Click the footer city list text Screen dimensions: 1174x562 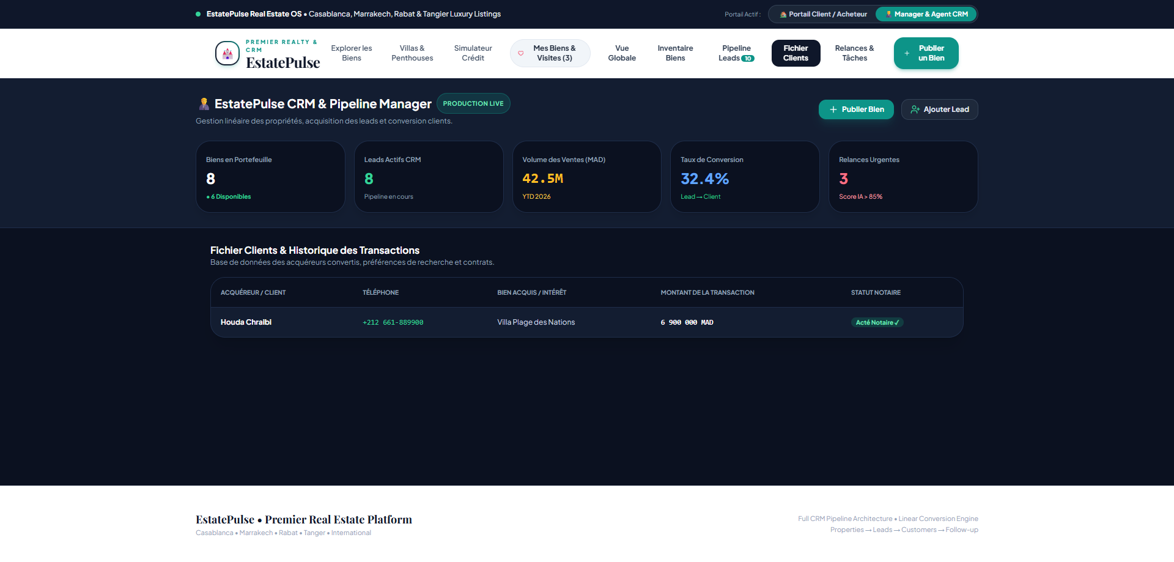283,533
